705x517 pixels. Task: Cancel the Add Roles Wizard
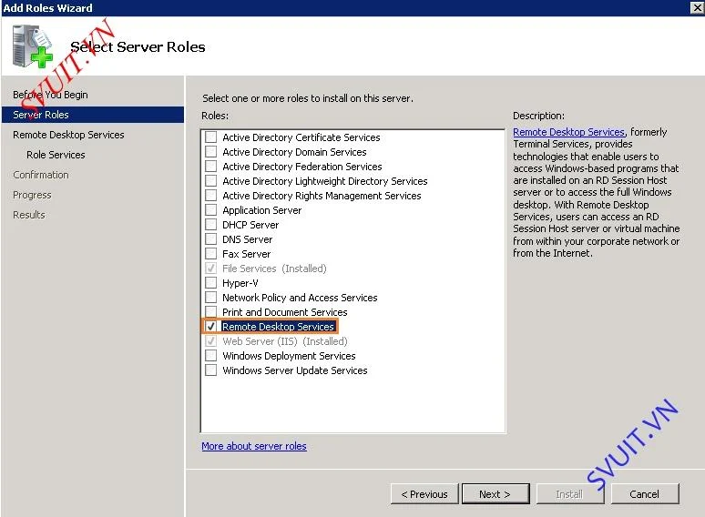[x=645, y=494]
